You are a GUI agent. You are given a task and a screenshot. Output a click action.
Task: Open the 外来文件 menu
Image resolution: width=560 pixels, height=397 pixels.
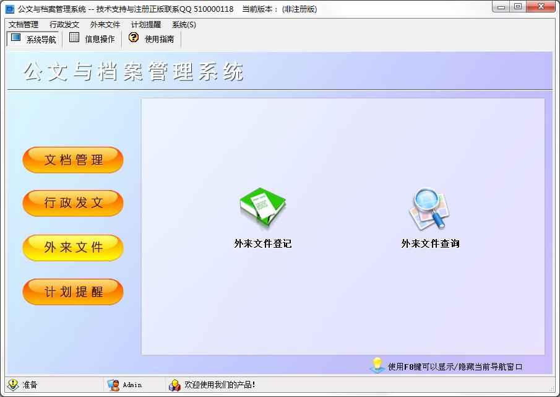pyautogui.click(x=105, y=25)
